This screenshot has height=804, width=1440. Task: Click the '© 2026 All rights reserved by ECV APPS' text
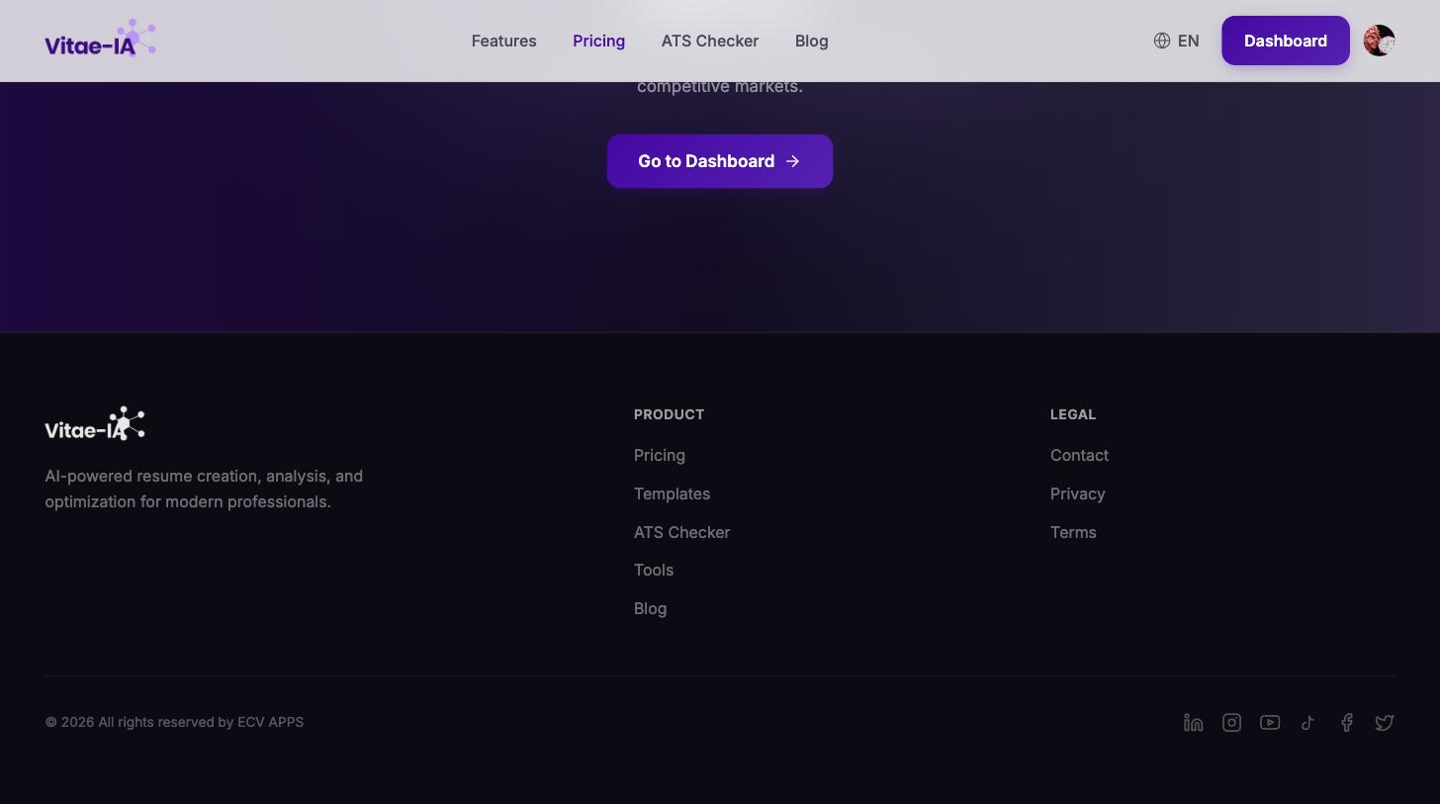point(174,722)
